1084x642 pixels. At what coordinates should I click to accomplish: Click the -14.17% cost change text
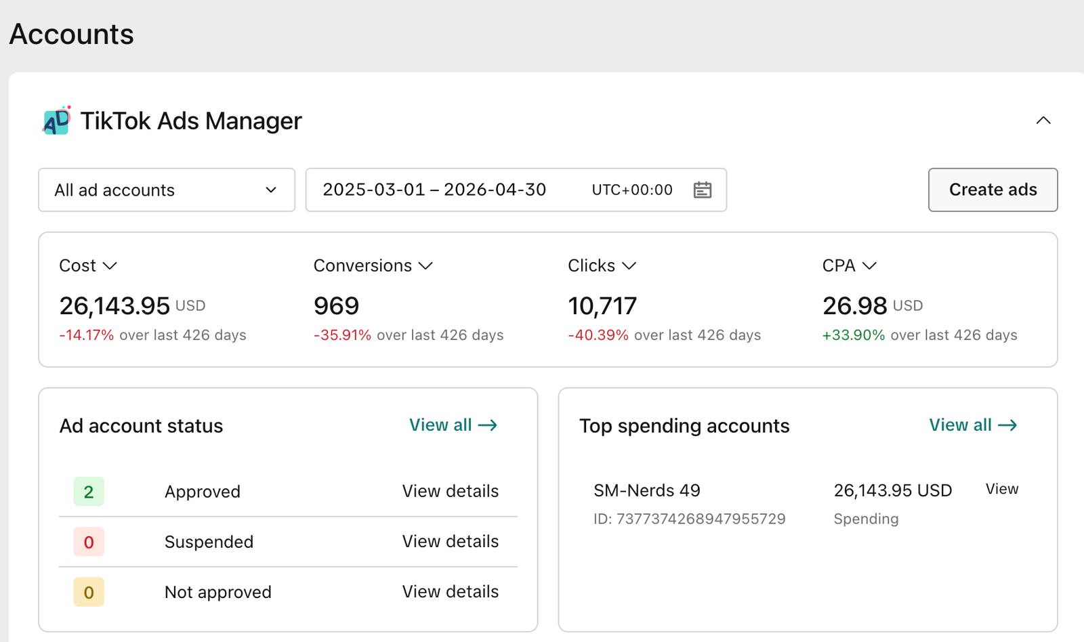click(x=87, y=335)
